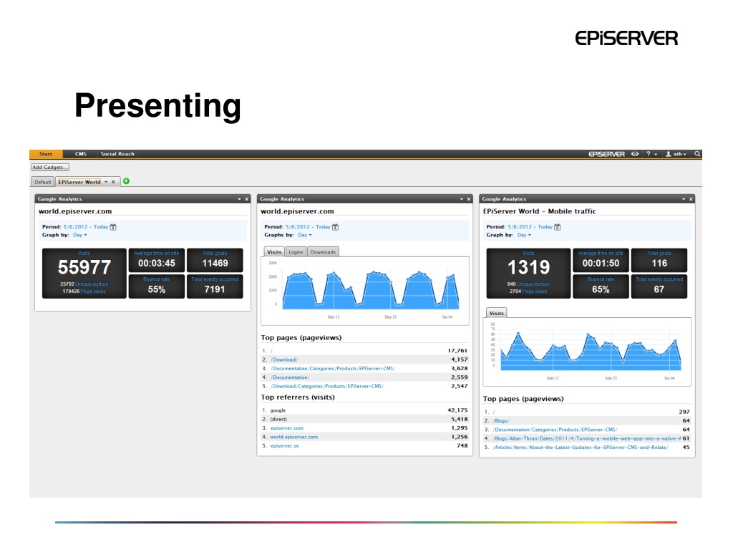733x550 pixels.
Task: Open the EPiServer World tab dropdown arrow
Action: click(x=106, y=182)
